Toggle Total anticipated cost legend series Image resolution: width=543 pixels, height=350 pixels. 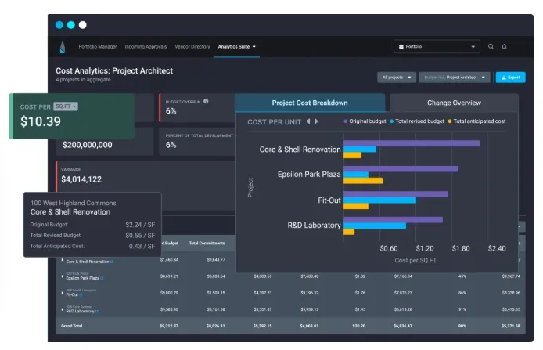point(476,121)
